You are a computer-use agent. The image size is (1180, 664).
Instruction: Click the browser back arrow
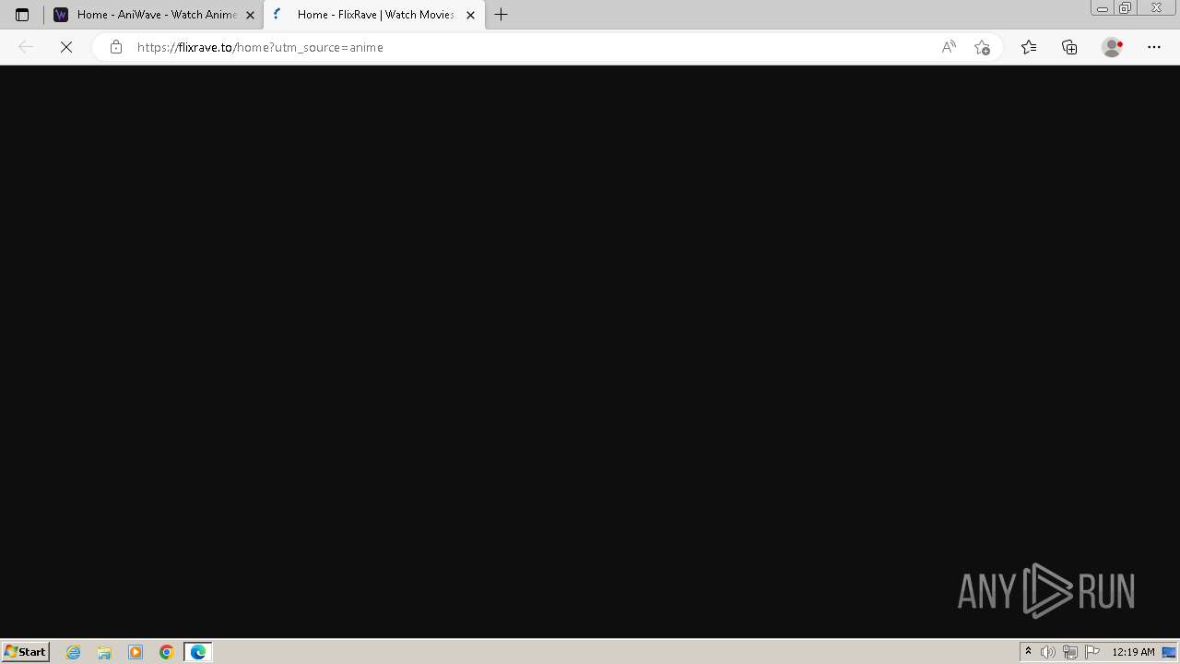click(x=26, y=47)
